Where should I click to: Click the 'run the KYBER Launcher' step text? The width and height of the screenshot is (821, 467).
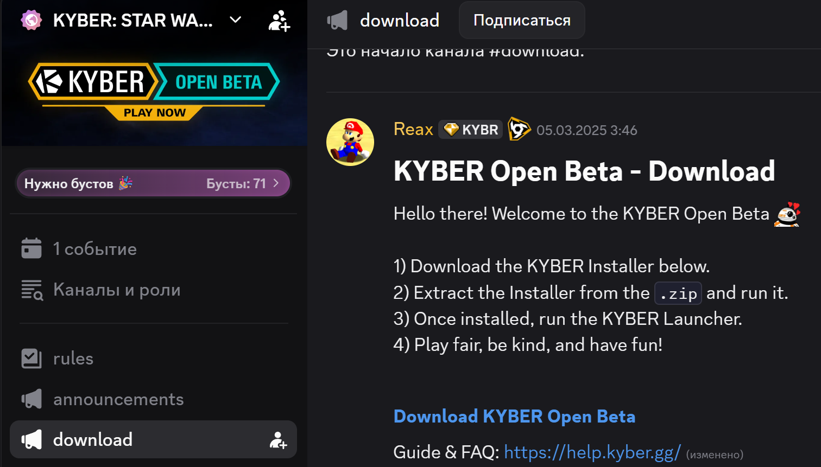[567, 319]
